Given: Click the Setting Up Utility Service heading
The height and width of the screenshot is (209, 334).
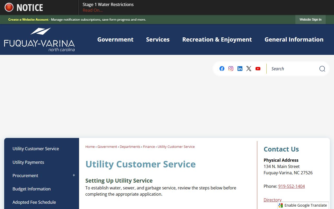Looking at the screenshot, I should (x=119, y=181).
